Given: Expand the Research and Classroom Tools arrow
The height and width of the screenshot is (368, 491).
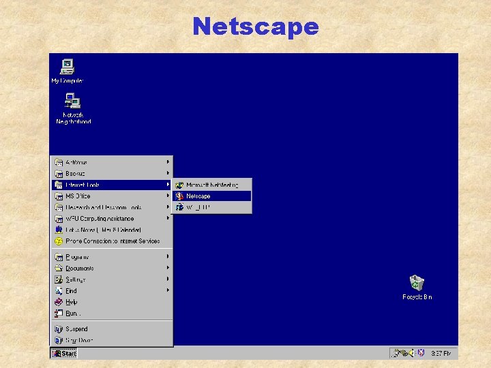Looking at the screenshot, I should click(168, 207).
